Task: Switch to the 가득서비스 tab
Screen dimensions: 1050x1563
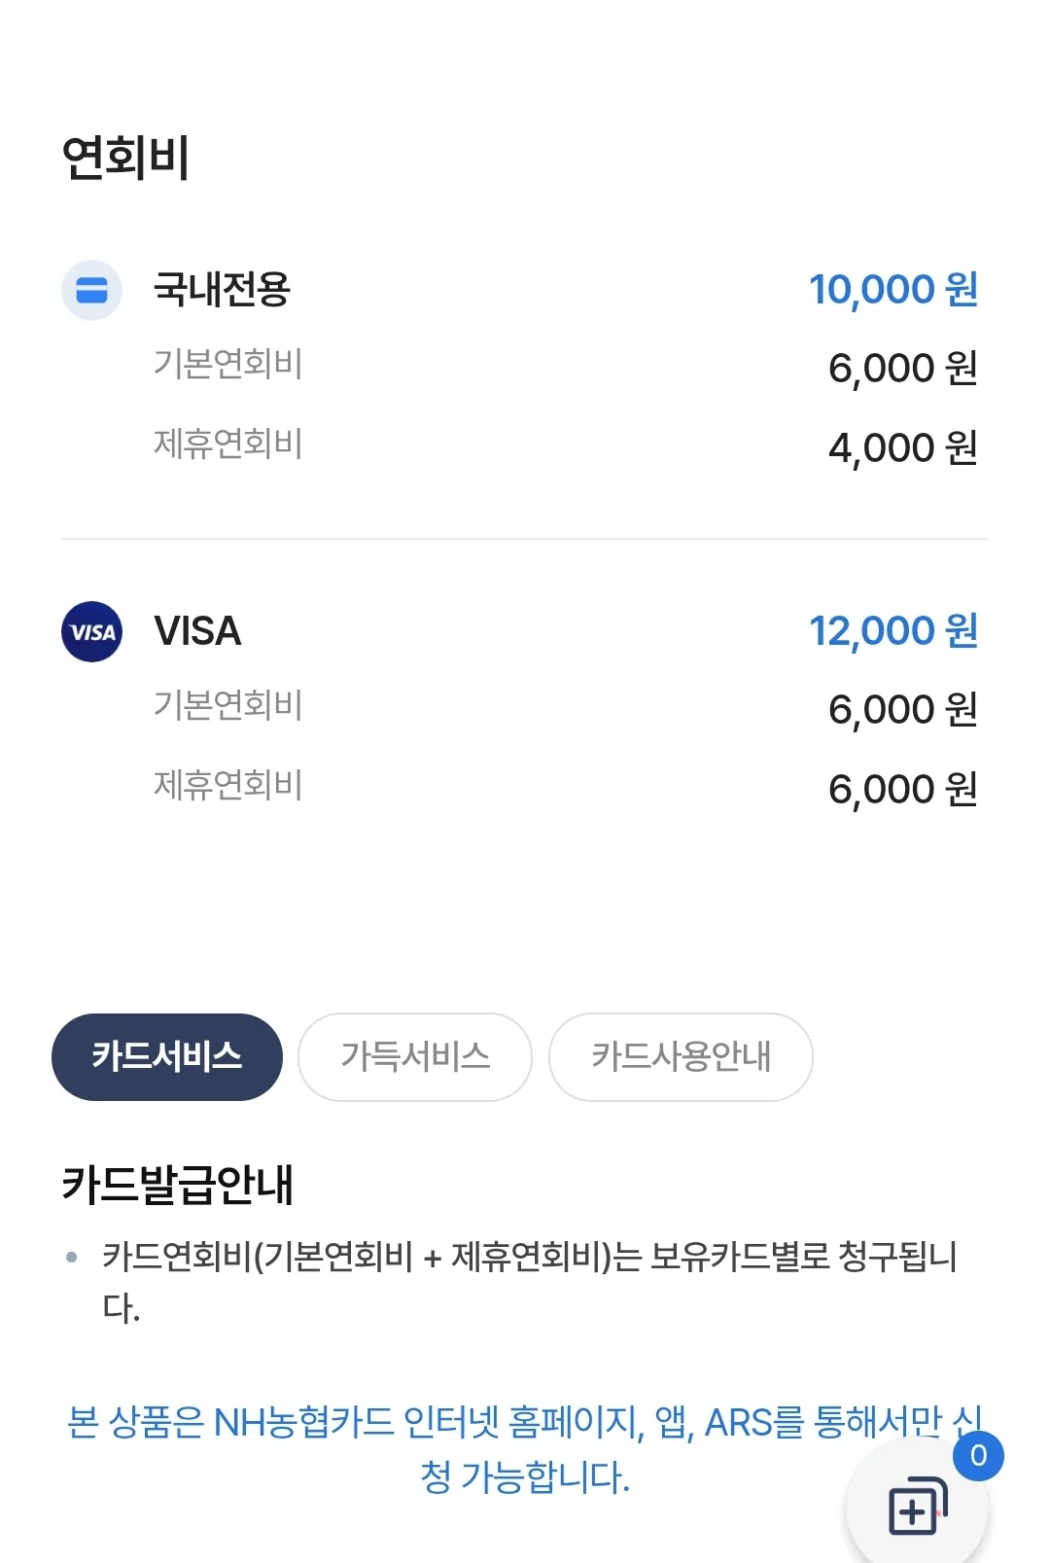Action: pos(415,1057)
